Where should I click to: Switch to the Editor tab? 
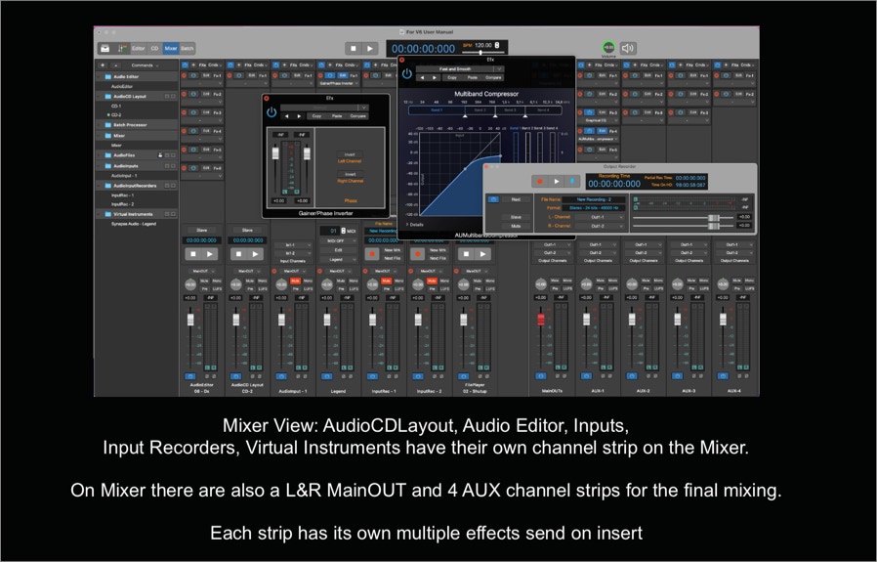click(x=139, y=48)
